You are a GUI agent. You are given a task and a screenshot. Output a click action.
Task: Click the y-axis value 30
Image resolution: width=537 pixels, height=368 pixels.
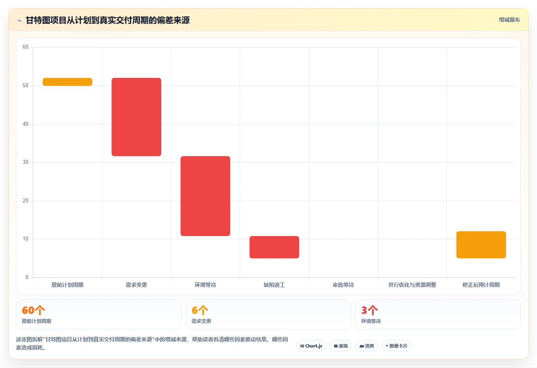coord(25,162)
